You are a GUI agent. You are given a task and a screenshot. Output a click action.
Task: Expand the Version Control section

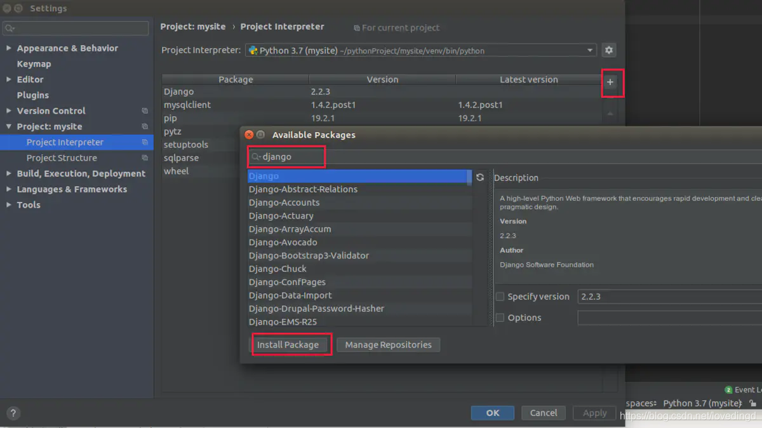[x=8, y=110]
